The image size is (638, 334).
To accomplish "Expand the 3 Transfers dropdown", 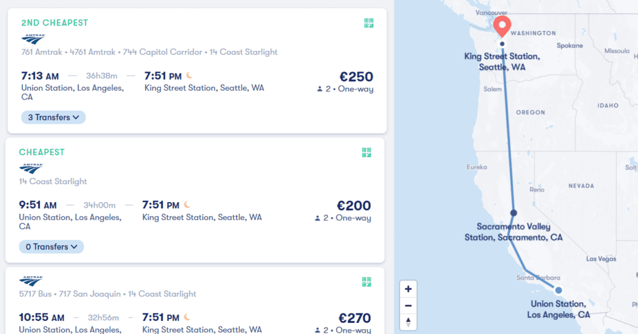I will [x=54, y=118].
